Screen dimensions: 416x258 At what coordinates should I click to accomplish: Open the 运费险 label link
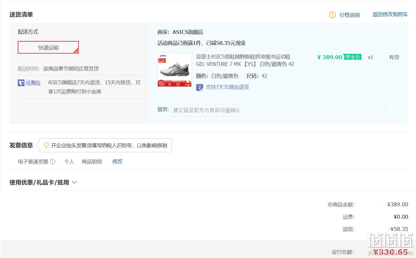pyautogui.click(x=33, y=83)
